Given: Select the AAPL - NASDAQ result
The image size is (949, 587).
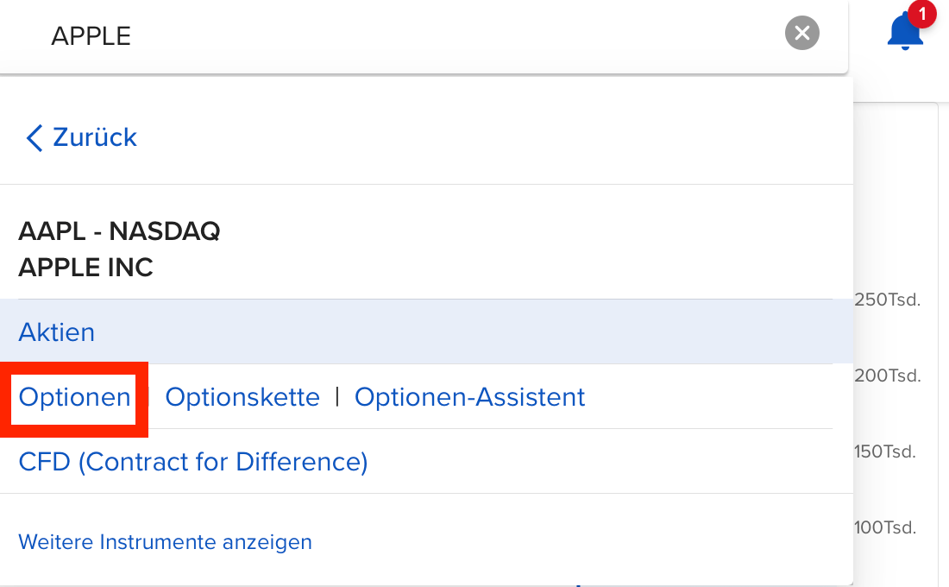Looking at the screenshot, I should click(x=118, y=231).
